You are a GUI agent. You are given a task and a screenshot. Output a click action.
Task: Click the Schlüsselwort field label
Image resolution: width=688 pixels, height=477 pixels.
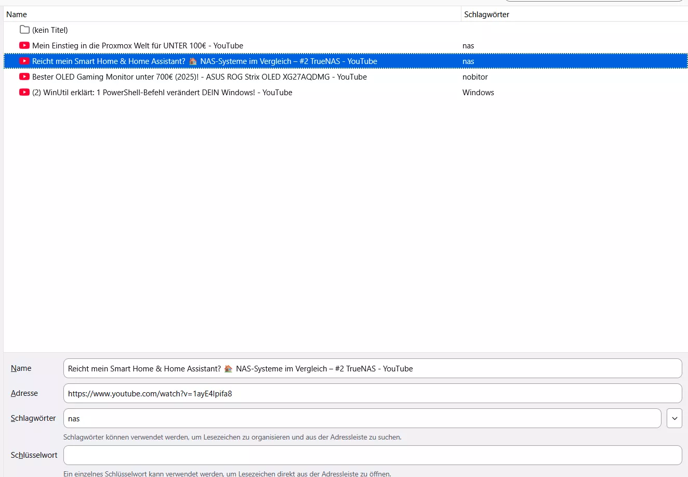point(34,455)
